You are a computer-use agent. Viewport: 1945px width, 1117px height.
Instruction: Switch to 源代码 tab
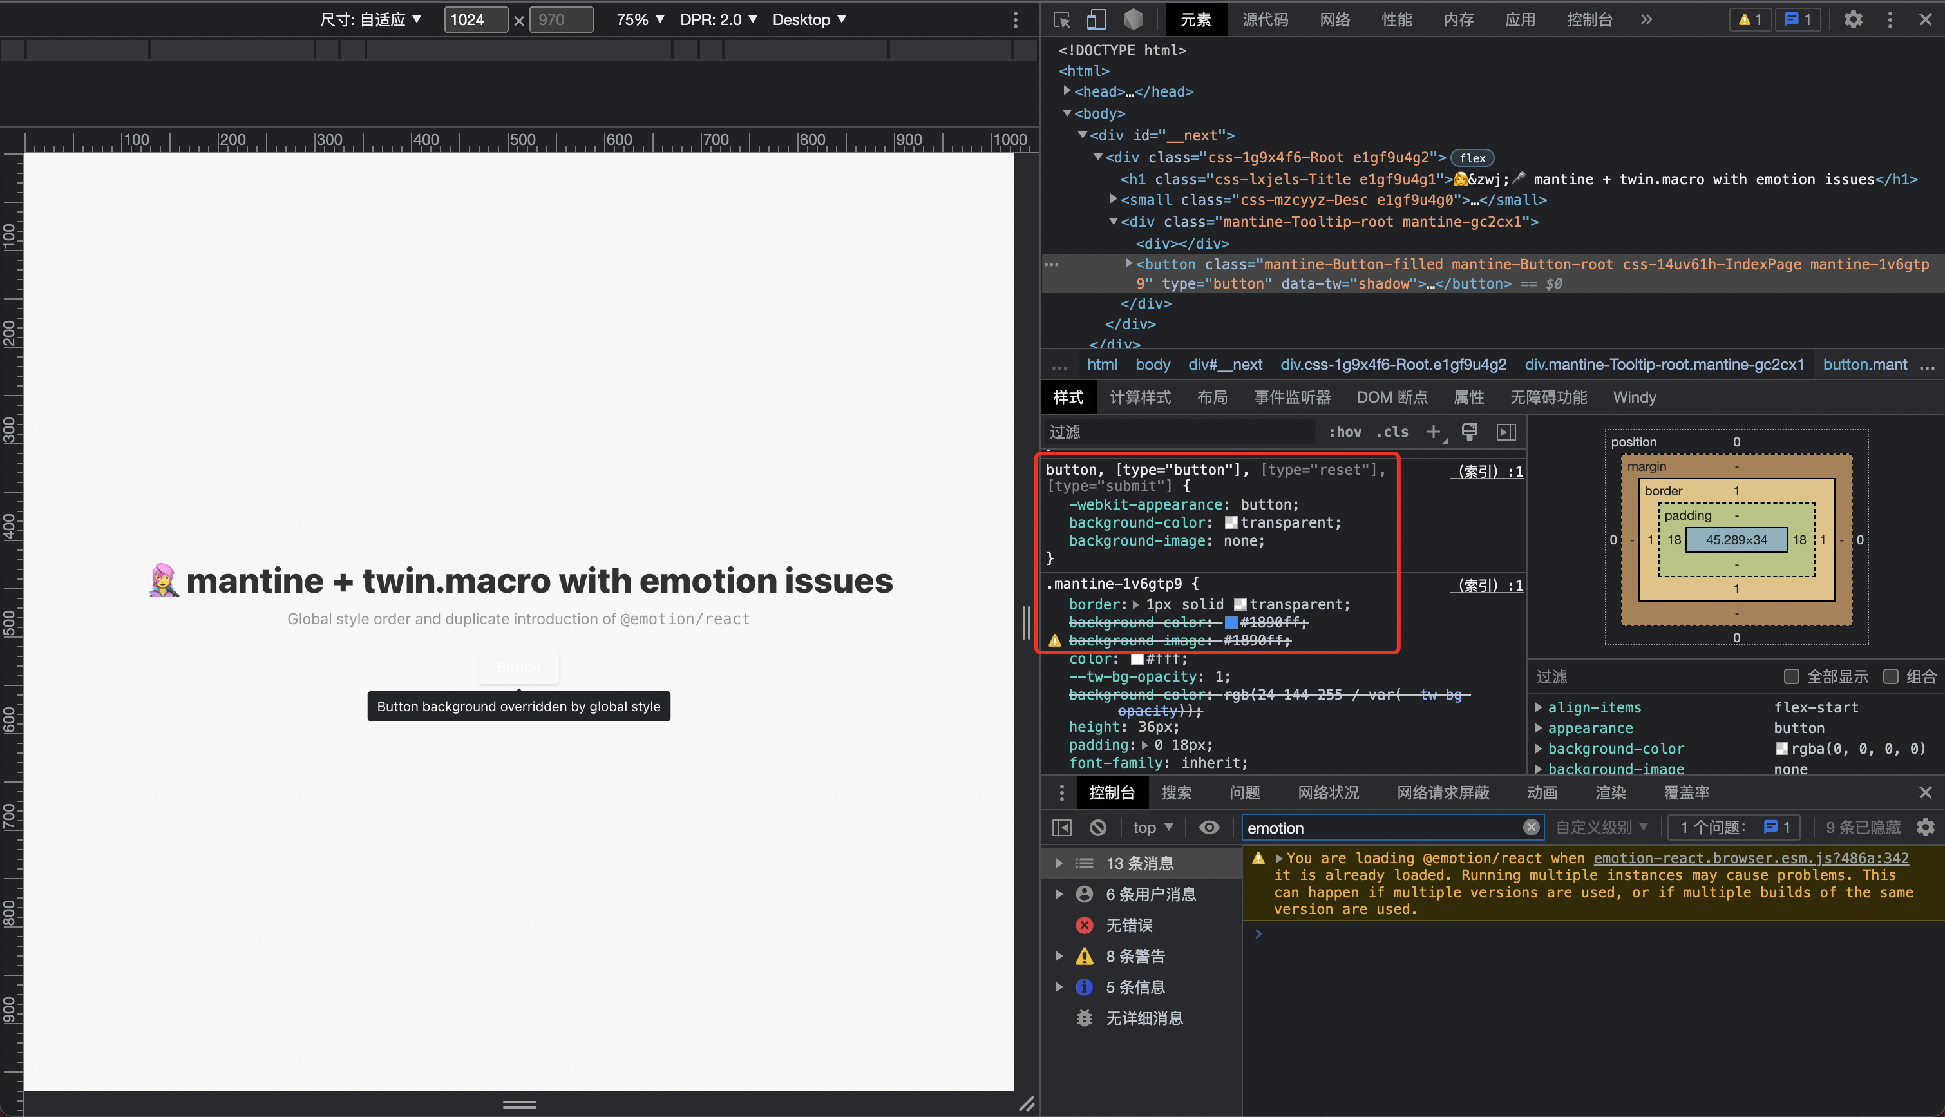click(1265, 20)
